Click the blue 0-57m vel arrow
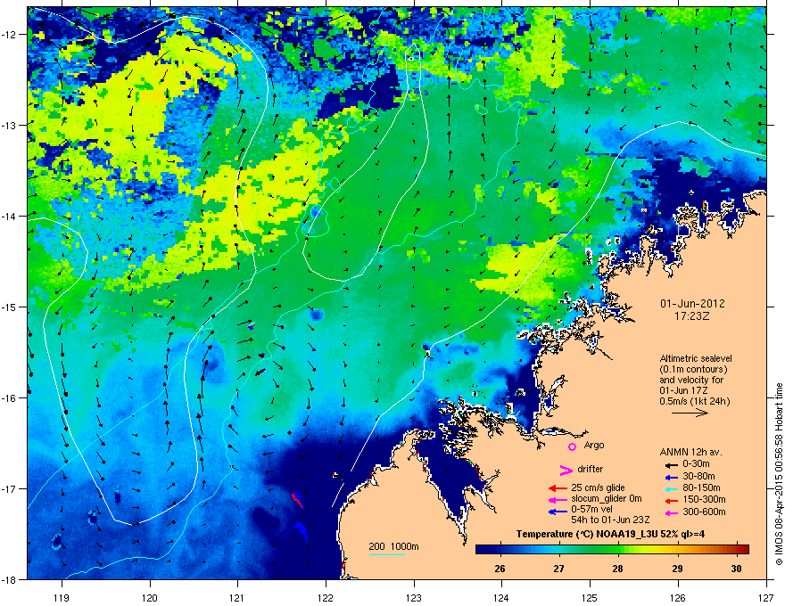 click(558, 511)
